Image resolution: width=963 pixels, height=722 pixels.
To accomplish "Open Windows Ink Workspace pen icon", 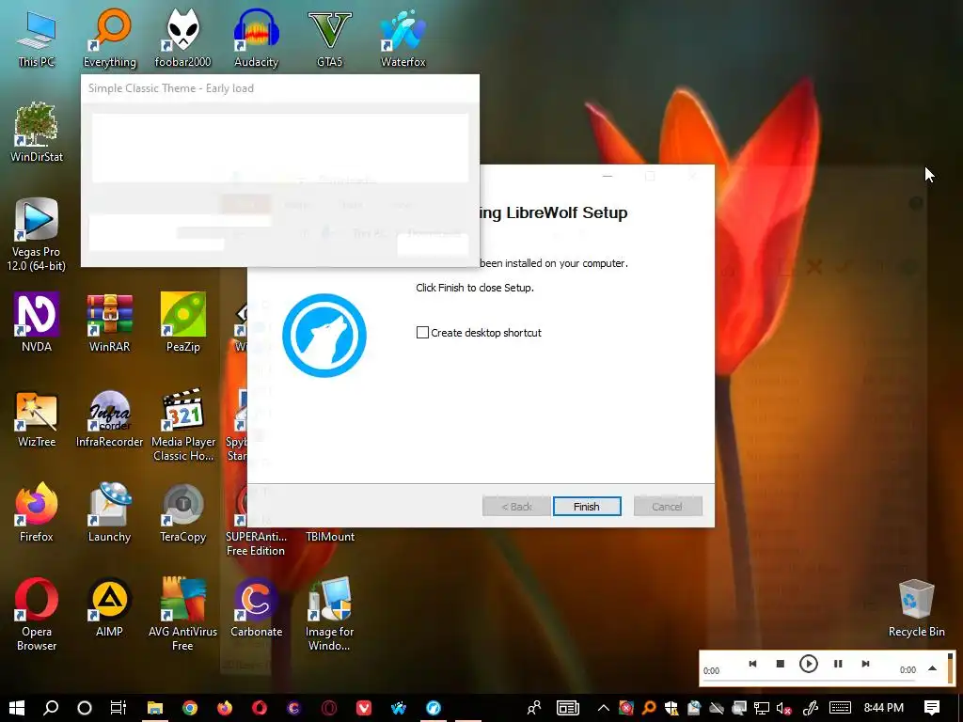I will coord(811,708).
